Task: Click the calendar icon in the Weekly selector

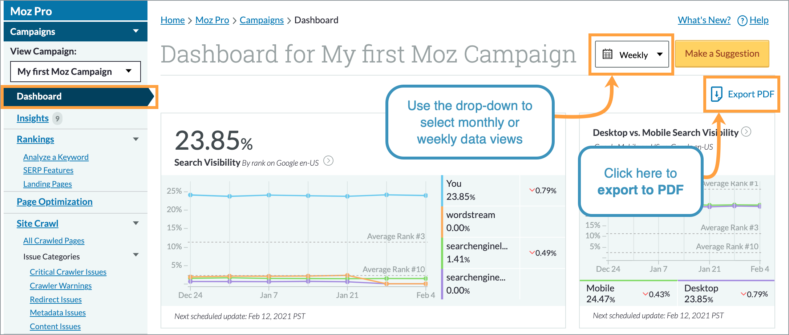Action: pos(607,55)
